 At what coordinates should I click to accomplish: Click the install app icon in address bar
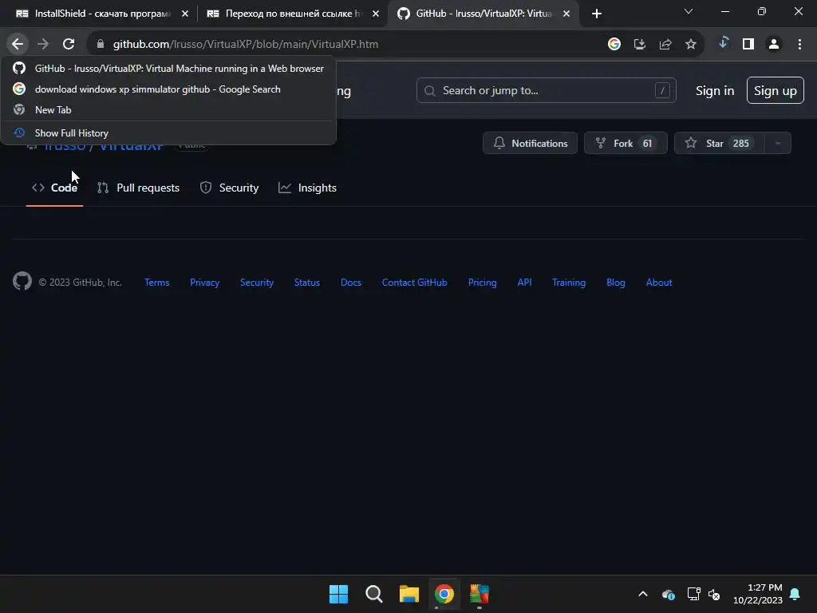point(640,45)
